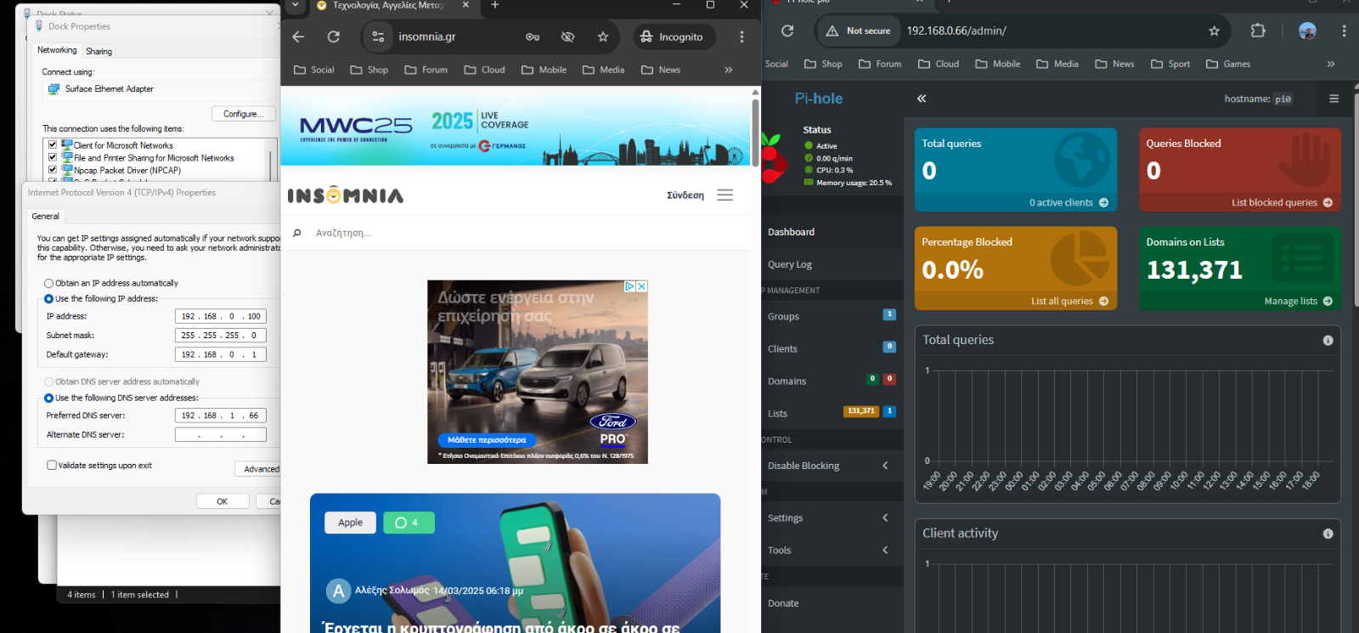1359x633 pixels.
Task: Close the Ford ad with X icon
Action: coord(642,286)
